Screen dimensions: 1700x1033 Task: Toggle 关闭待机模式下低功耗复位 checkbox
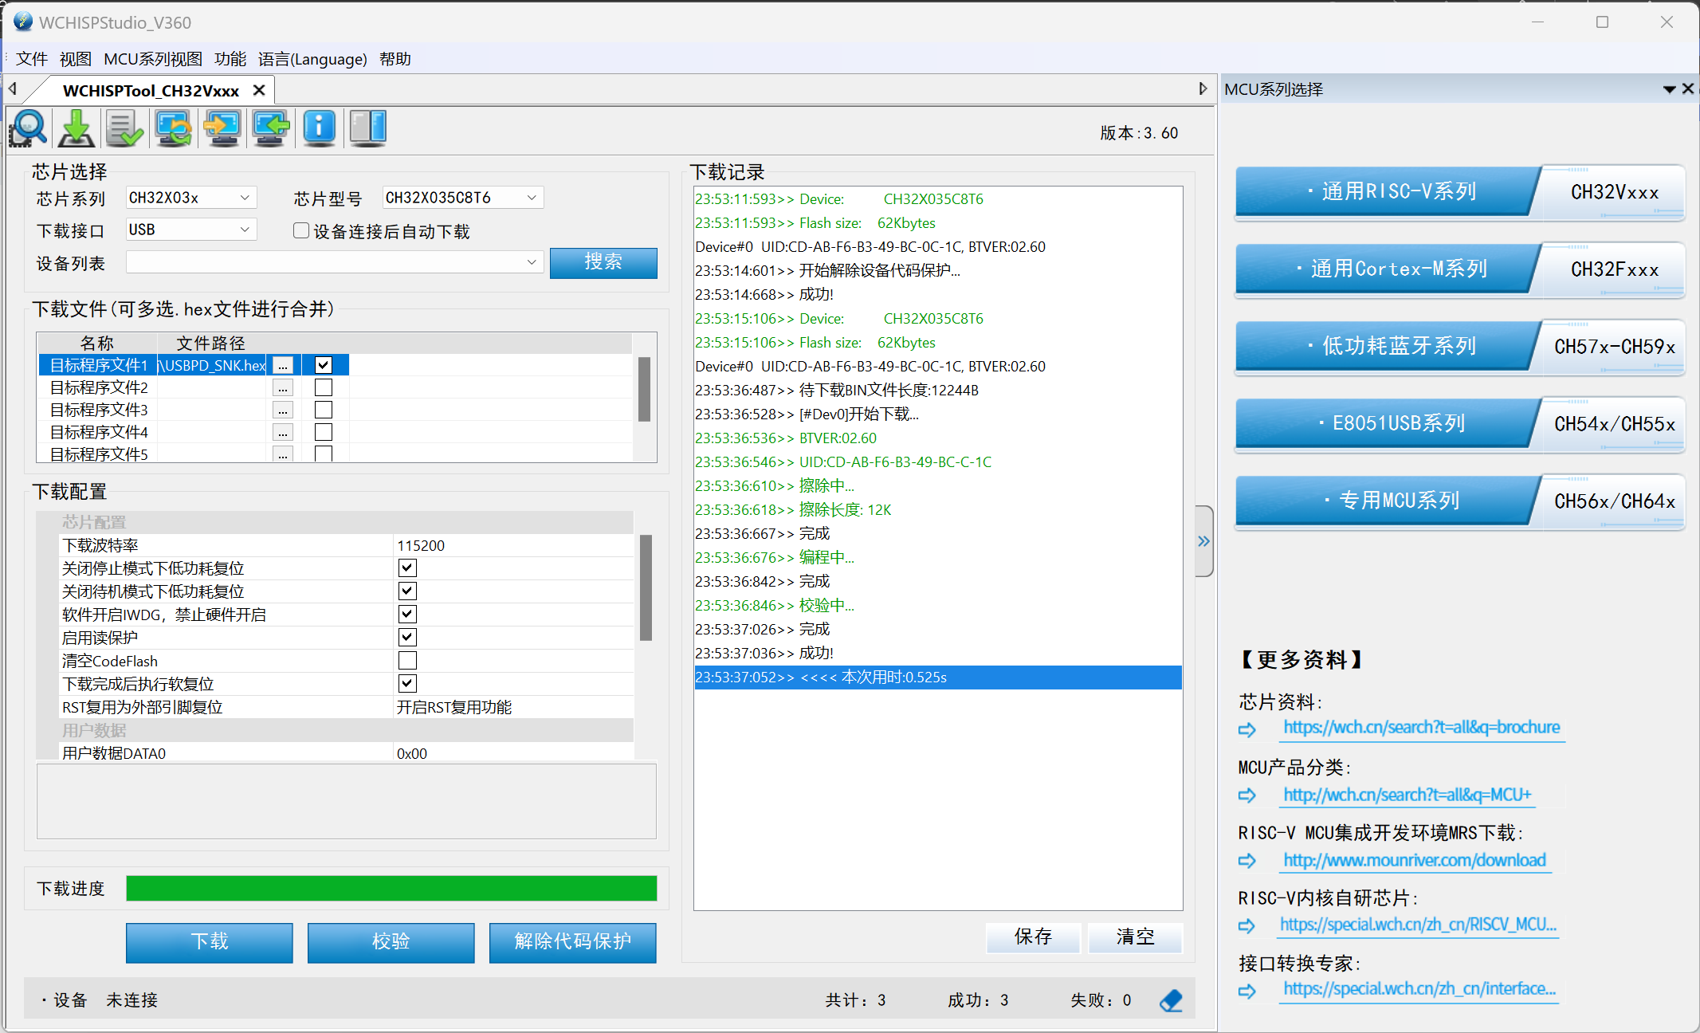tap(407, 591)
